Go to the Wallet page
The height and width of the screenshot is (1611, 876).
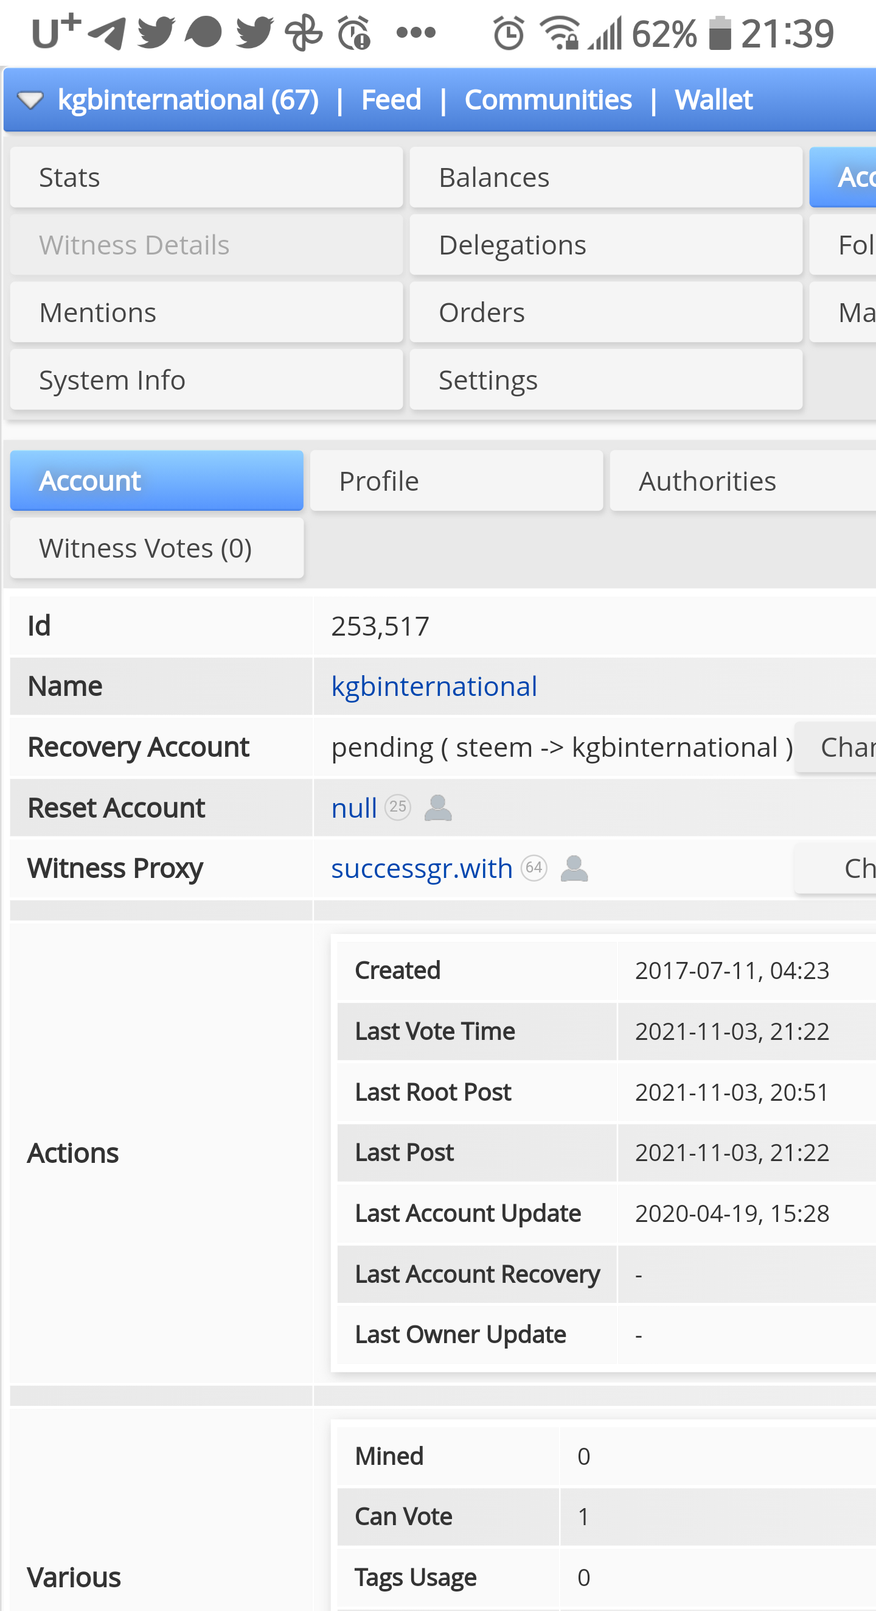pos(714,100)
